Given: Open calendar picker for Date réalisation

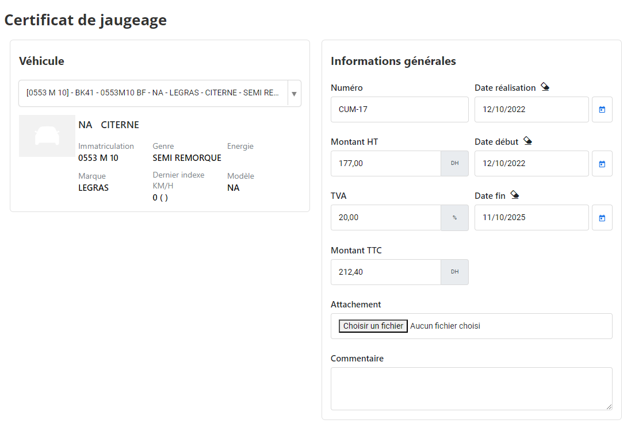Looking at the screenshot, I should tap(602, 109).
